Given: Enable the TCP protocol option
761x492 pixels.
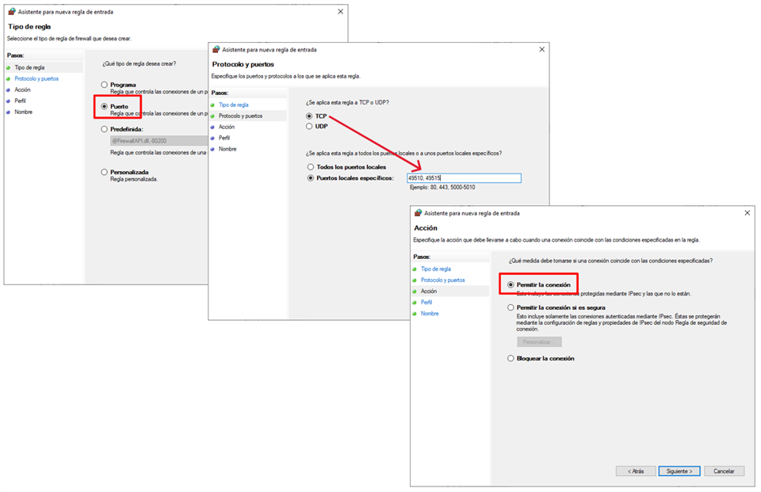Looking at the screenshot, I should point(309,116).
